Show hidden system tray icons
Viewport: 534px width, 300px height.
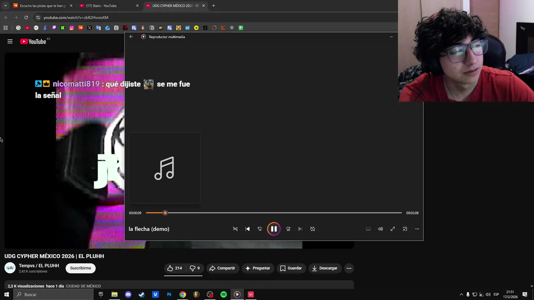(x=461, y=295)
